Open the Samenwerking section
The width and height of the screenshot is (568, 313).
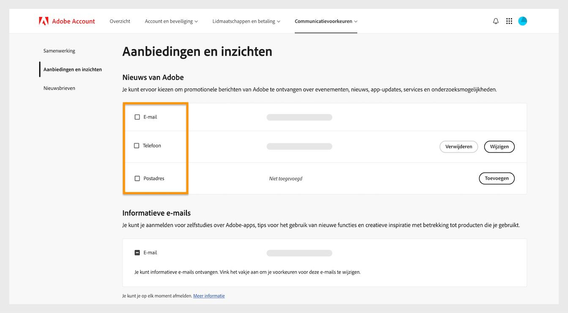59,51
